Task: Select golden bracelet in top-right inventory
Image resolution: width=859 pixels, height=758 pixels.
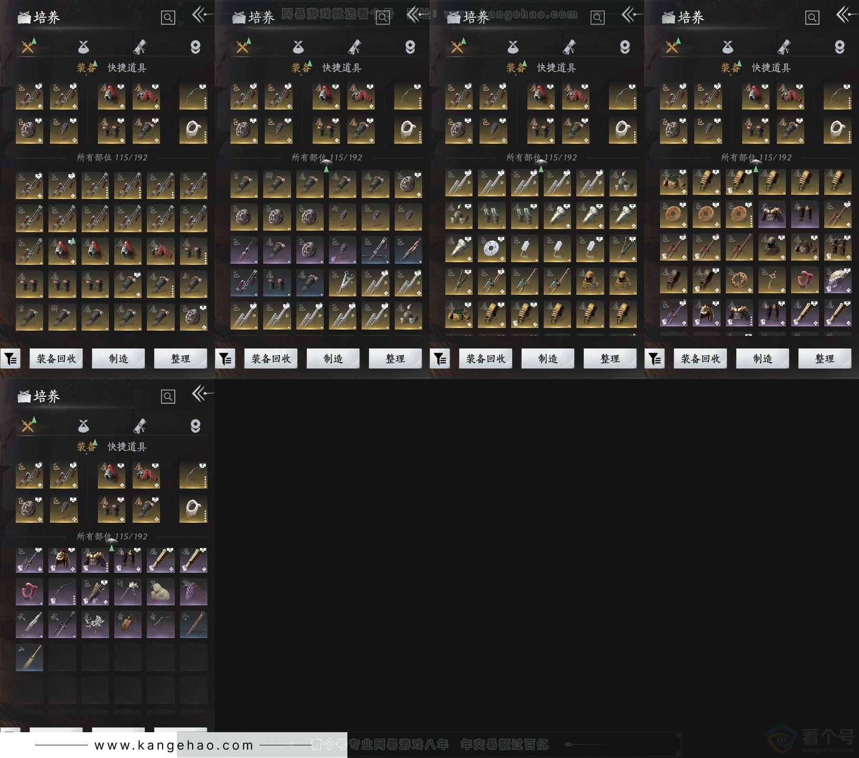Action: click(740, 281)
